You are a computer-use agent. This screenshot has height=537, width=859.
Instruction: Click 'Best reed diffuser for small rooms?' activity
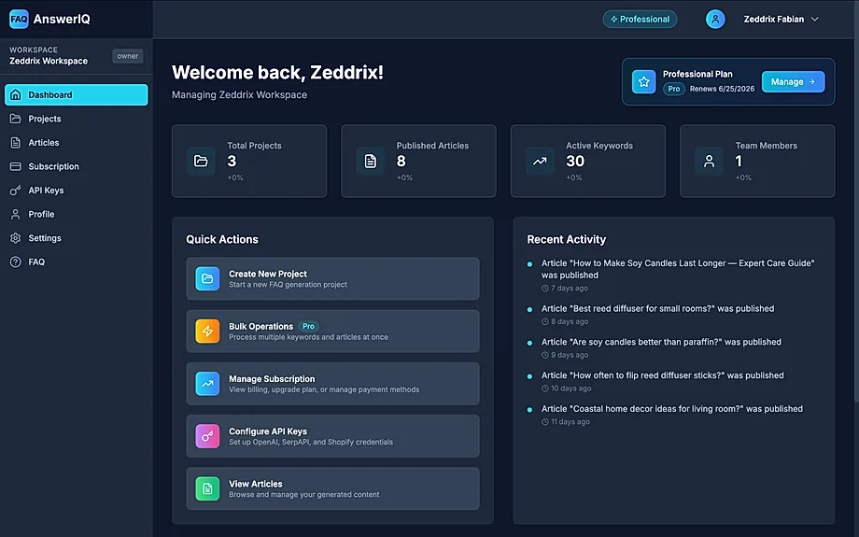(657, 308)
